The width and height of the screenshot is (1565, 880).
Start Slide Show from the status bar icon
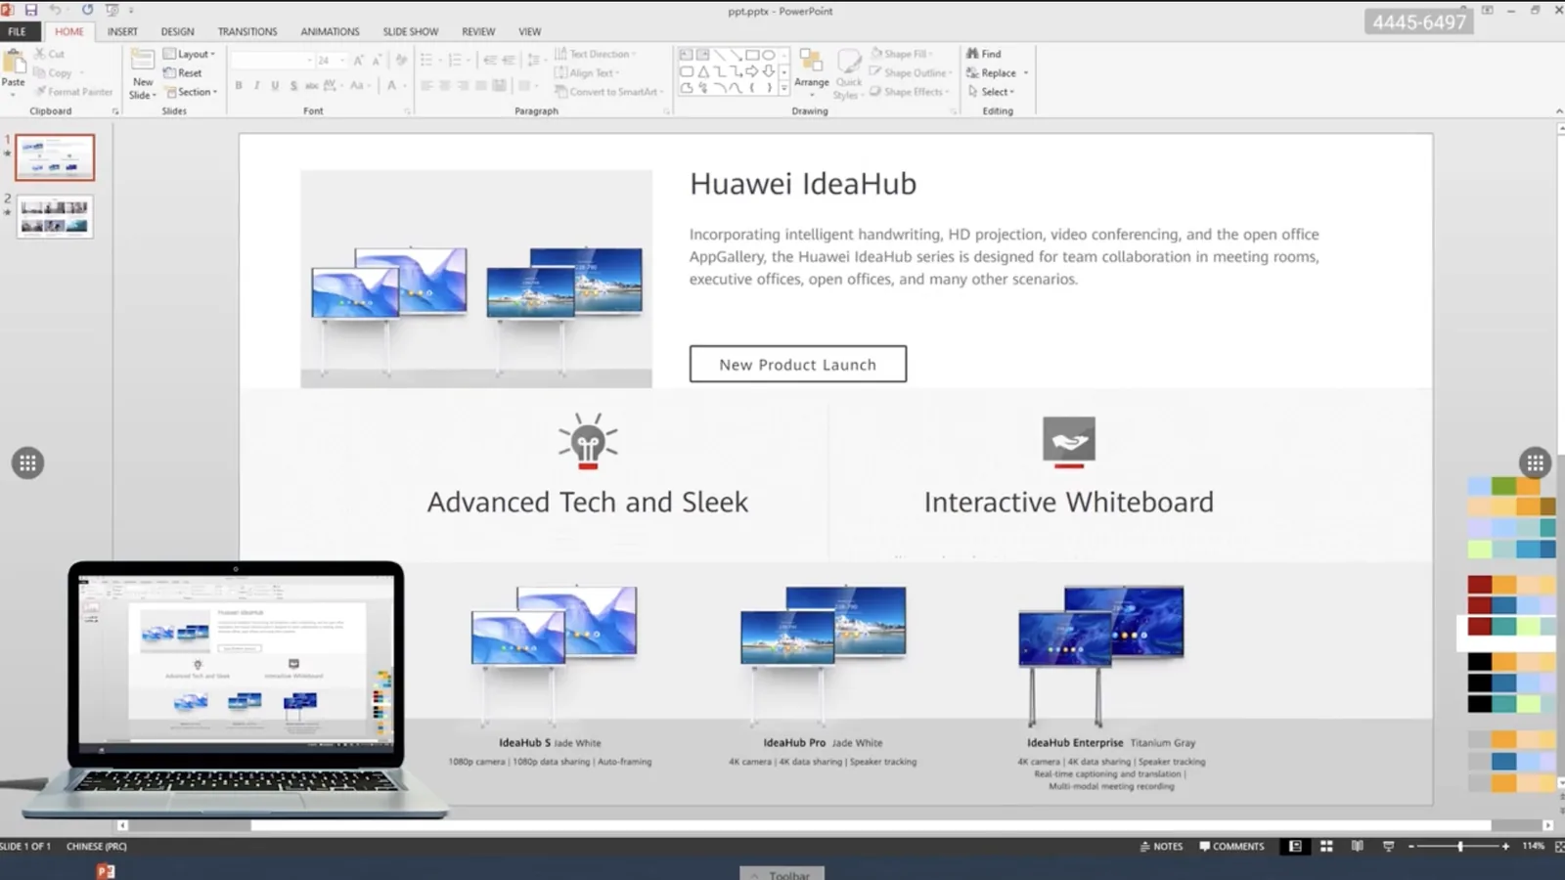point(1388,846)
